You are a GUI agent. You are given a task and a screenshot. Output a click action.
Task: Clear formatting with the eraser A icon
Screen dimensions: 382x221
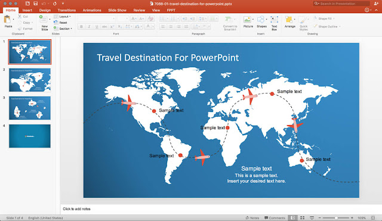click(x=150, y=18)
